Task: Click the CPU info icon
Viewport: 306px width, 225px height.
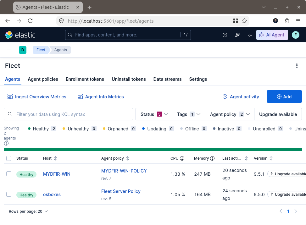Action: 182,158
